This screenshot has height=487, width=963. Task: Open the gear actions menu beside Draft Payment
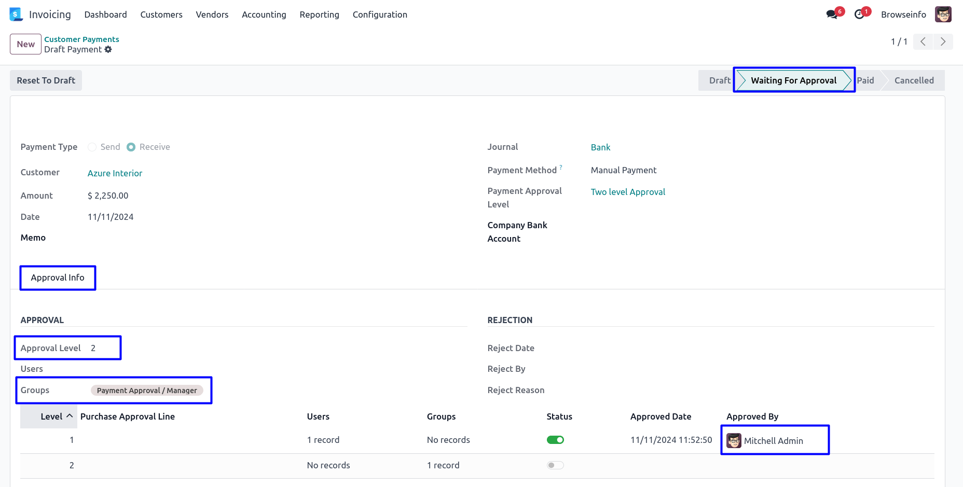tap(108, 49)
